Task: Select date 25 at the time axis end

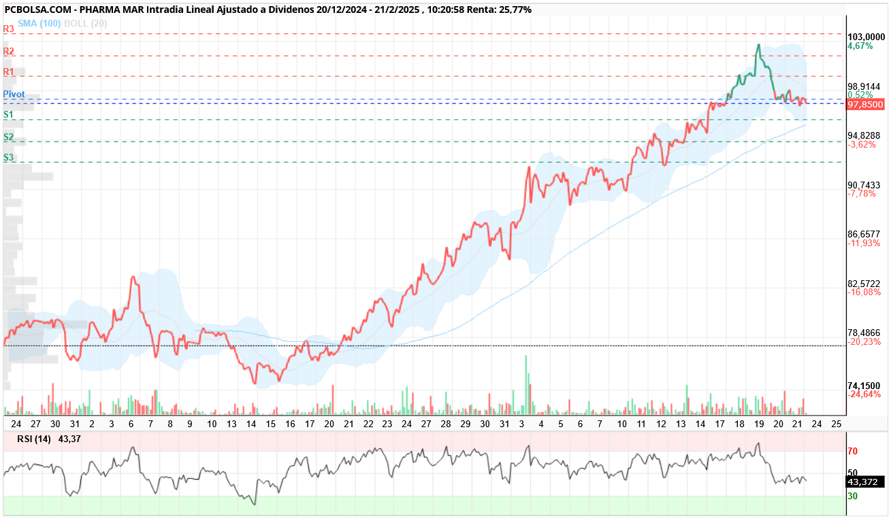Action: [837, 423]
